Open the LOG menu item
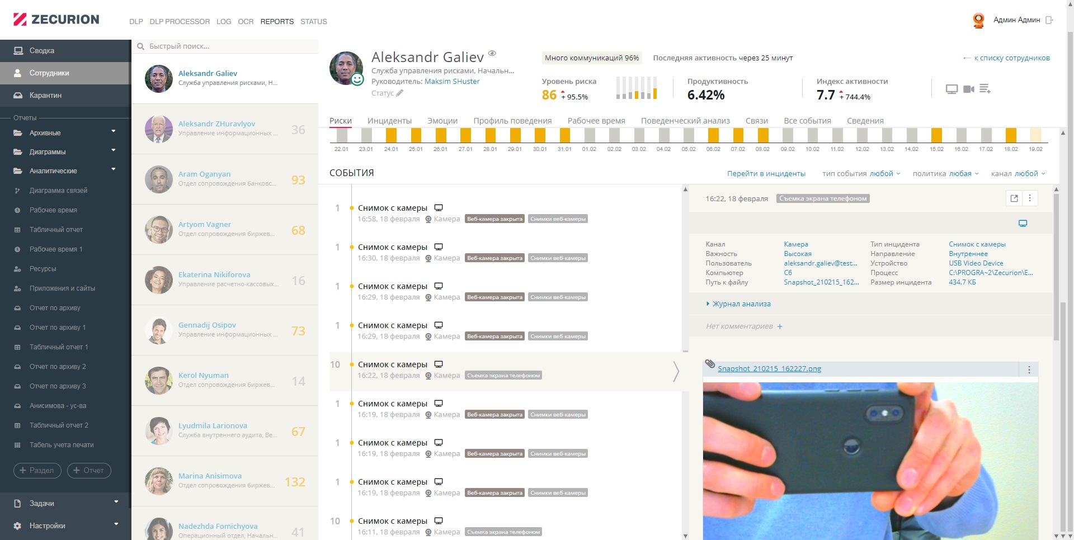Image resolution: width=1074 pixels, height=540 pixels. [x=224, y=22]
